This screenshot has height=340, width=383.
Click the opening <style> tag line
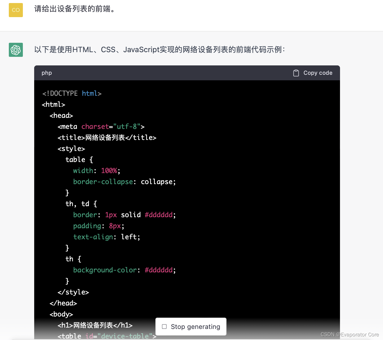coord(71,149)
